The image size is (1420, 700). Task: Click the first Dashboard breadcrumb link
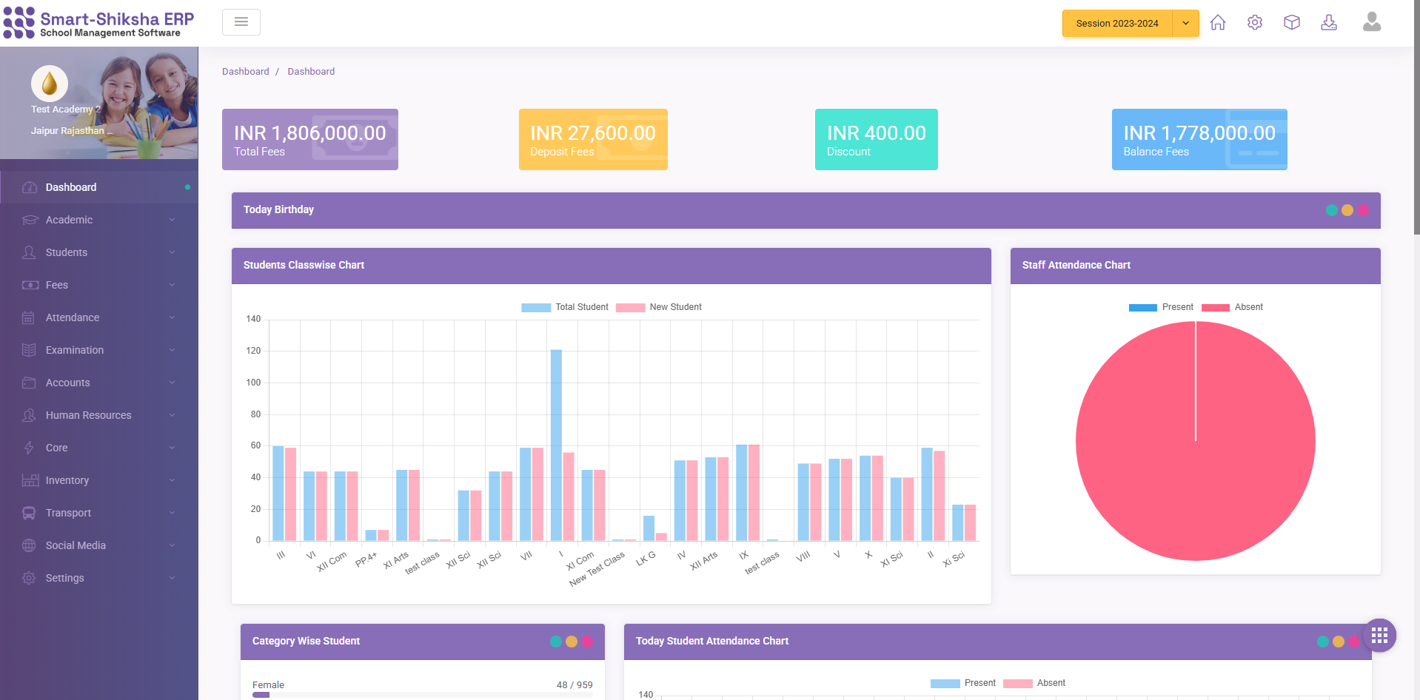pyautogui.click(x=246, y=72)
